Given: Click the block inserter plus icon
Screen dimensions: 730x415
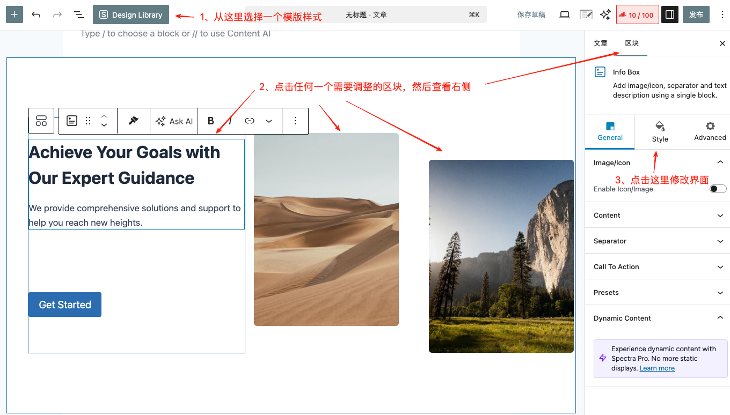Looking at the screenshot, I should pyautogui.click(x=14, y=14).
